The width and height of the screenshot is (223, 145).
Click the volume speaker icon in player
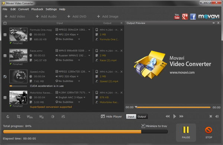coord(217,117)
